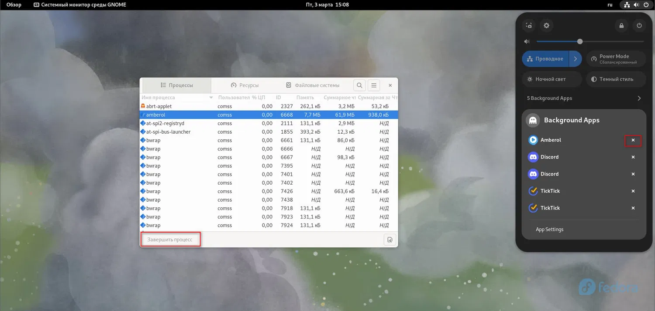
Task: Click the Background Apps ghost icon
Action: [x=533, y=121]
